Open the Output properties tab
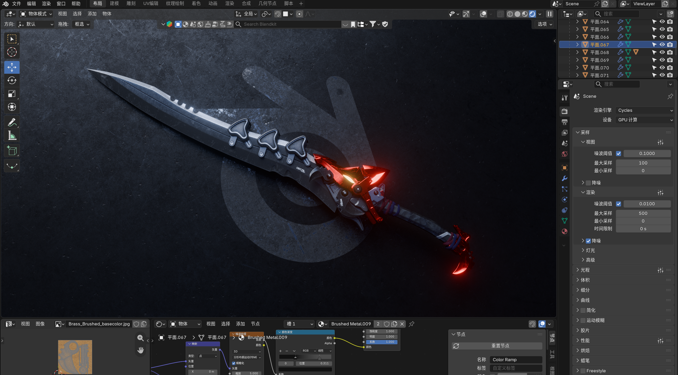This screenshot has width=678, height=375. 565,122
